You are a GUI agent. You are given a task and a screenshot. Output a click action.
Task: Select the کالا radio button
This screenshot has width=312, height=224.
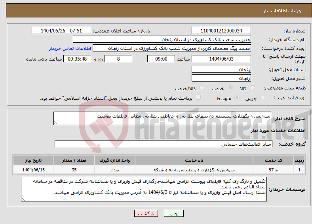coord(252,88)
